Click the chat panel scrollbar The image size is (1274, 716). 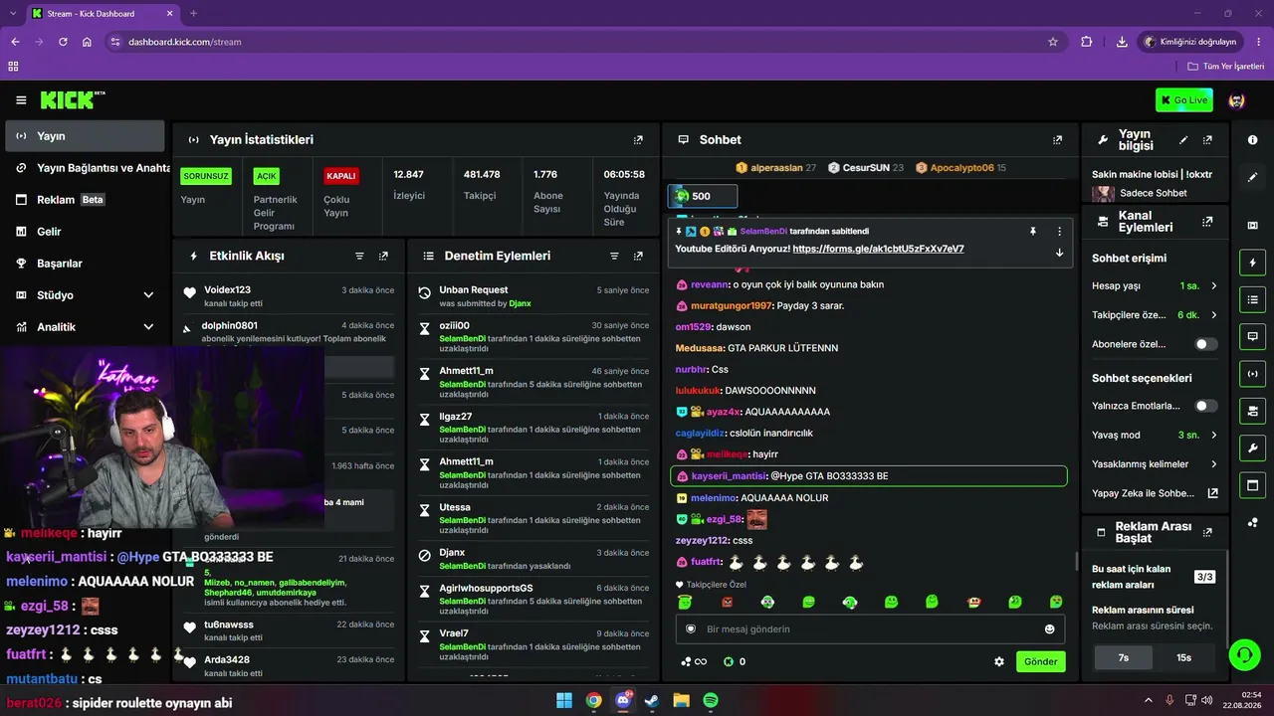1076,563
